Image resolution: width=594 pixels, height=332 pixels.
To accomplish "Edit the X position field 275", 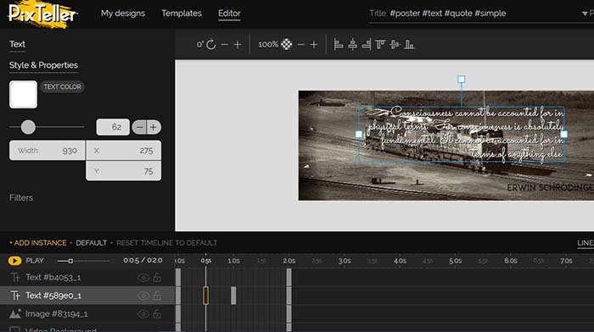I will coord(124,151).
